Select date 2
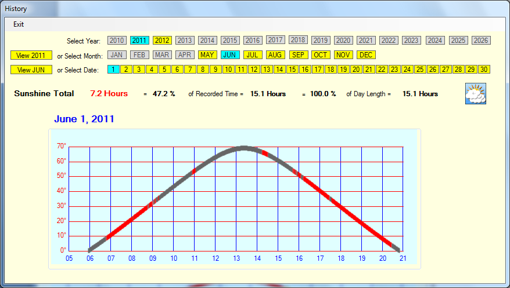This screenshot has height=288, width=510. (126, 69)
